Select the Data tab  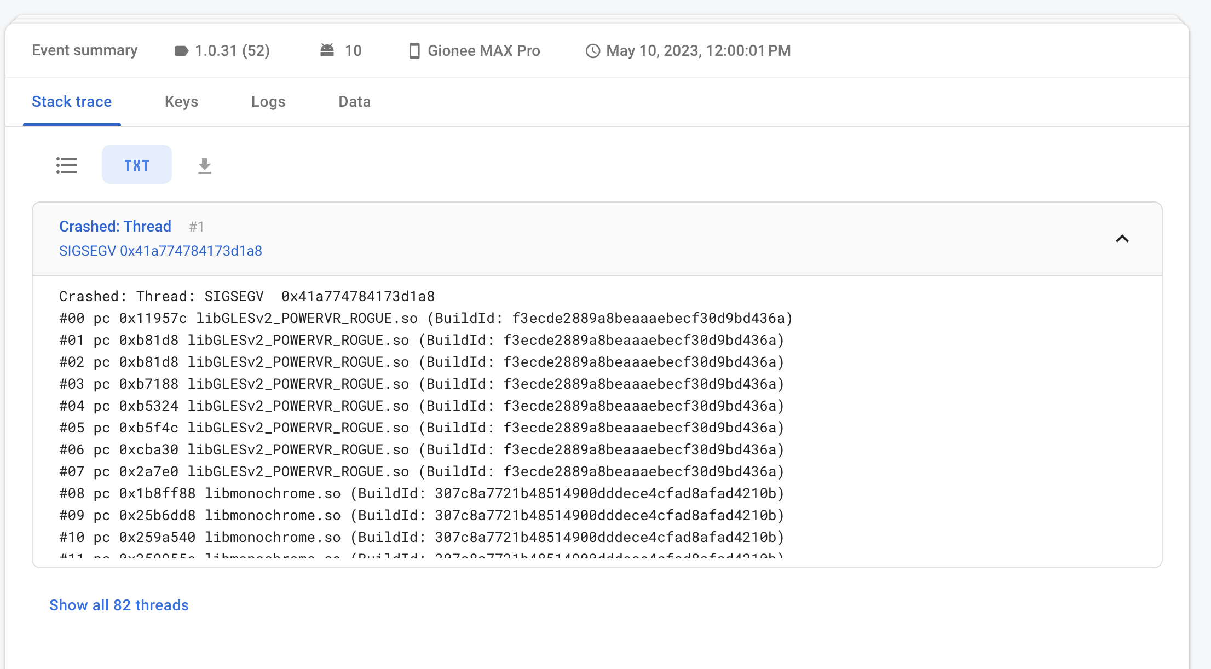click(x=354, y=101)
